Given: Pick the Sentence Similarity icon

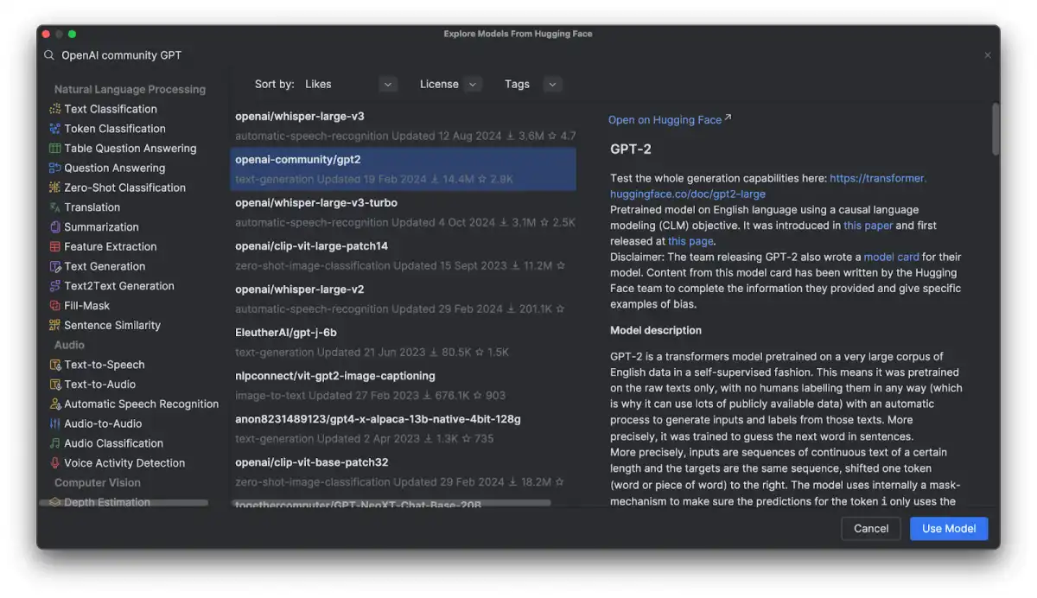Looking at the screenshot, I should tap(55, 325).
